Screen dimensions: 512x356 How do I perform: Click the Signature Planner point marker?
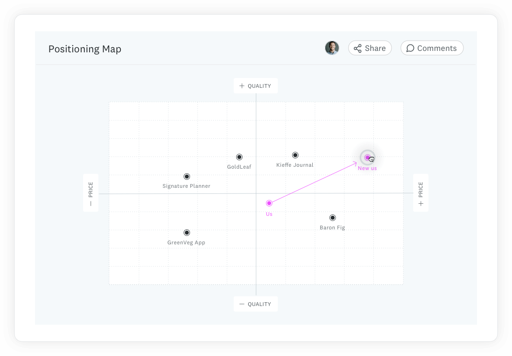187,177
